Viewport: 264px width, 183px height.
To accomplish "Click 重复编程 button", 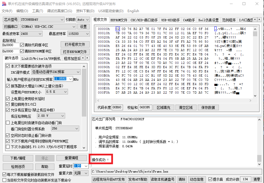I will coord(72,158).
